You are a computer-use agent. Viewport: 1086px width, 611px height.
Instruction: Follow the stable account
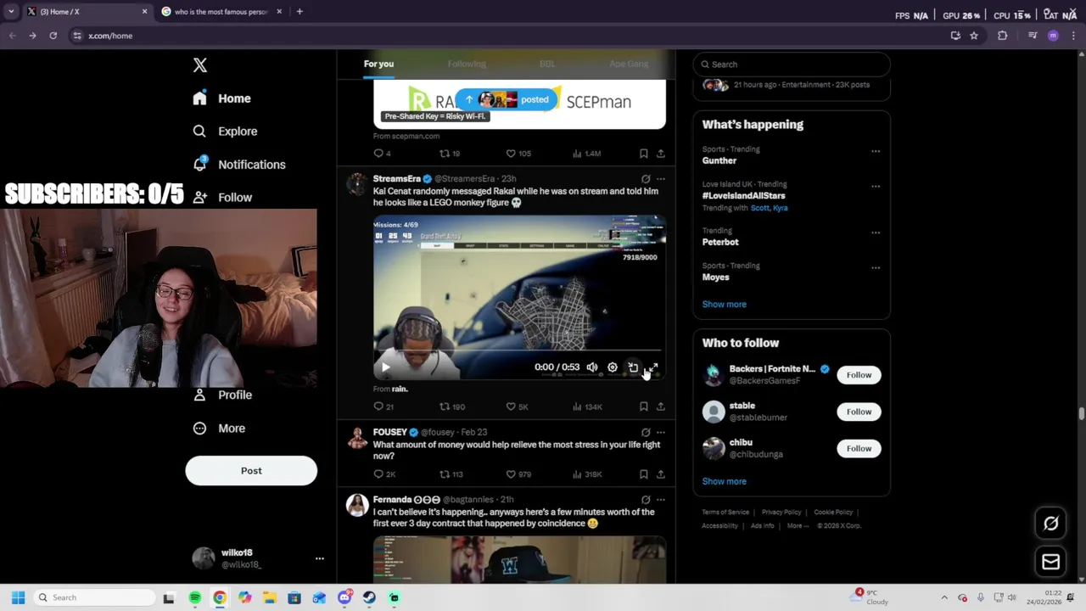coord(859,412)
